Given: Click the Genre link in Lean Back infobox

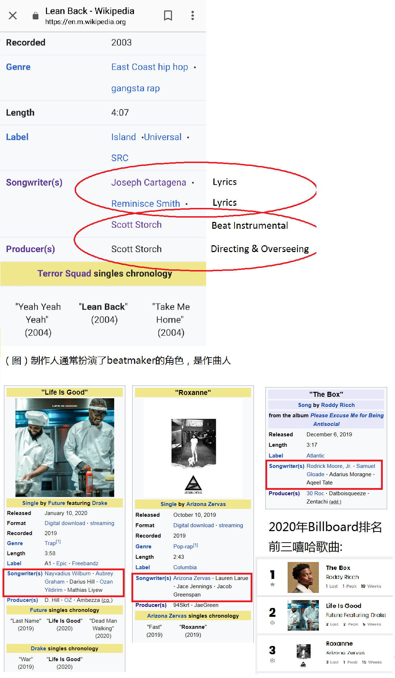Looking at the screenshot, I should point(18,67).
